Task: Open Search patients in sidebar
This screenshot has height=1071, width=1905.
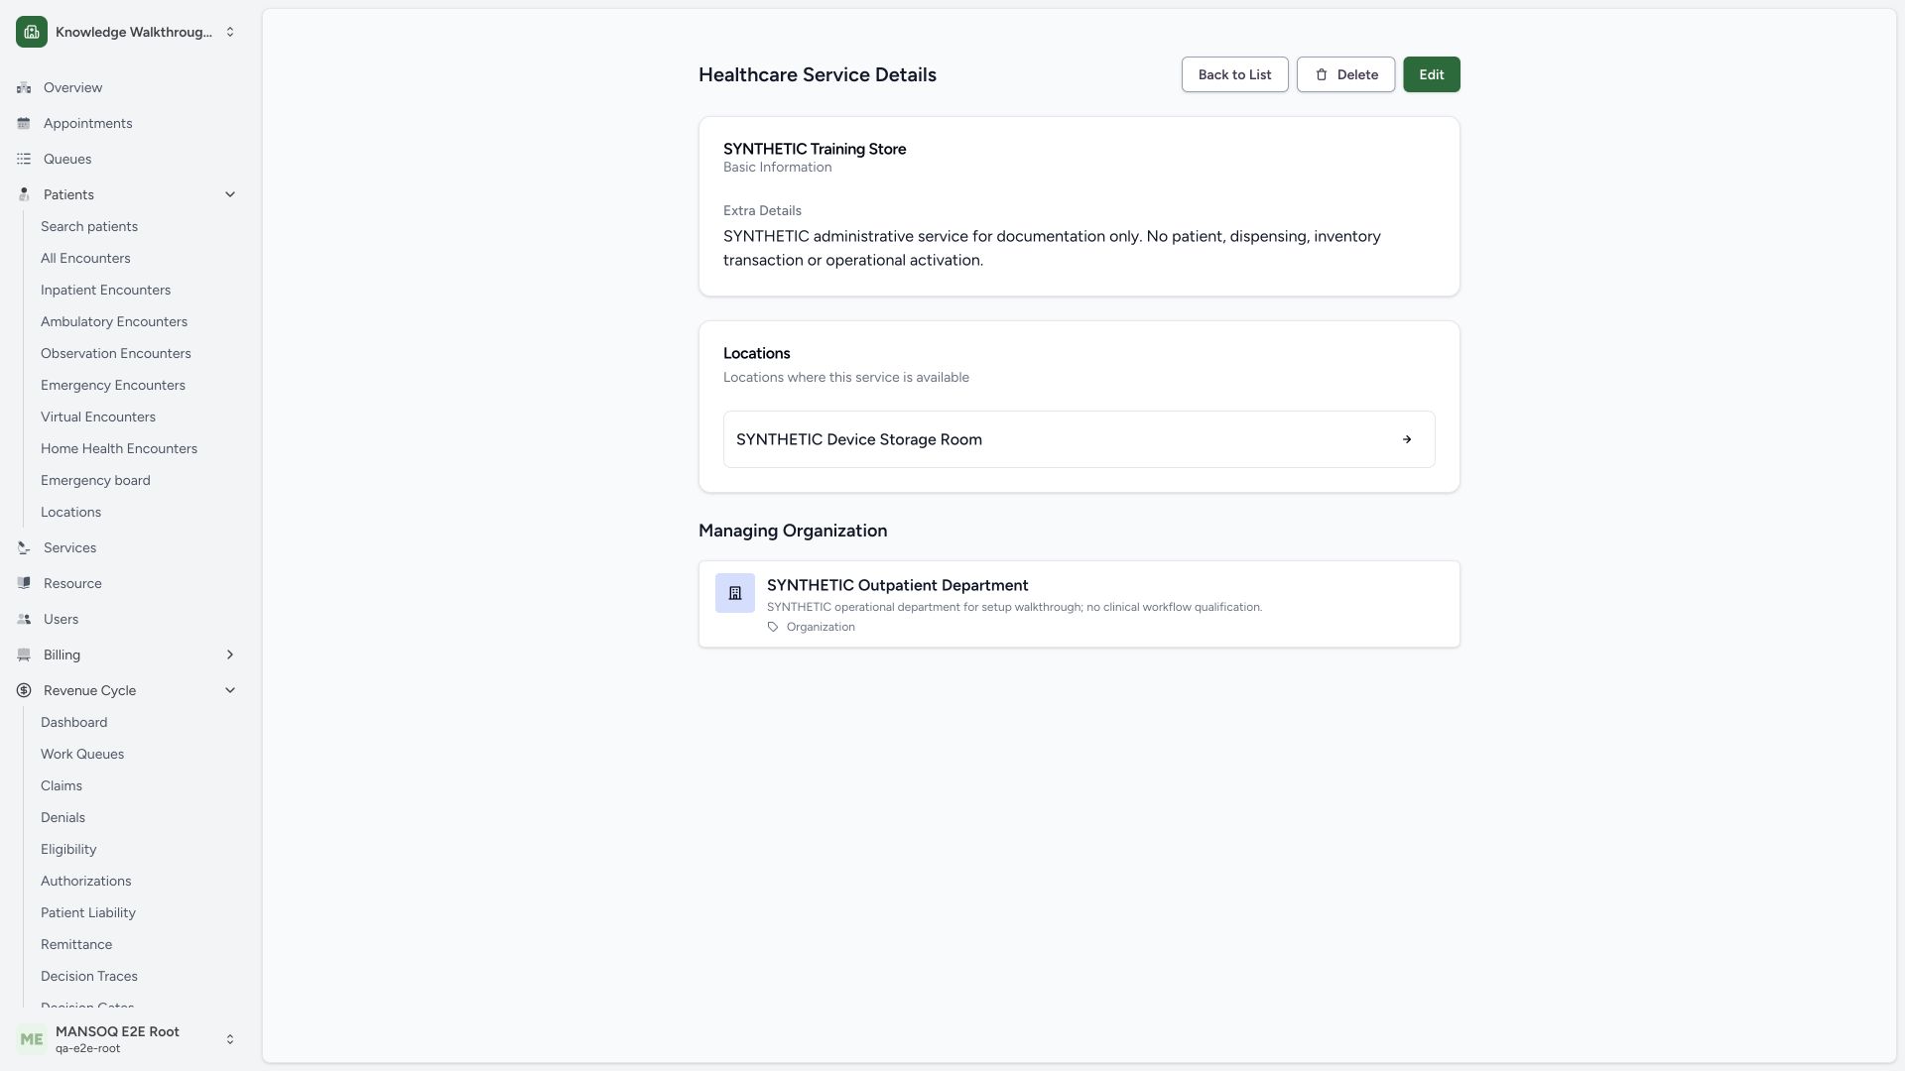Action: [x=89, y=226]
